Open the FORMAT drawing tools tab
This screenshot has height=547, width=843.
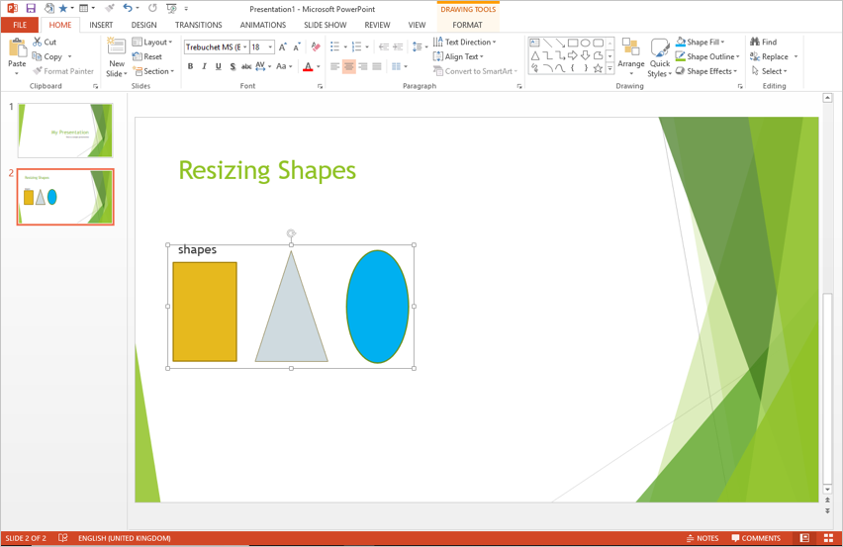467,25
